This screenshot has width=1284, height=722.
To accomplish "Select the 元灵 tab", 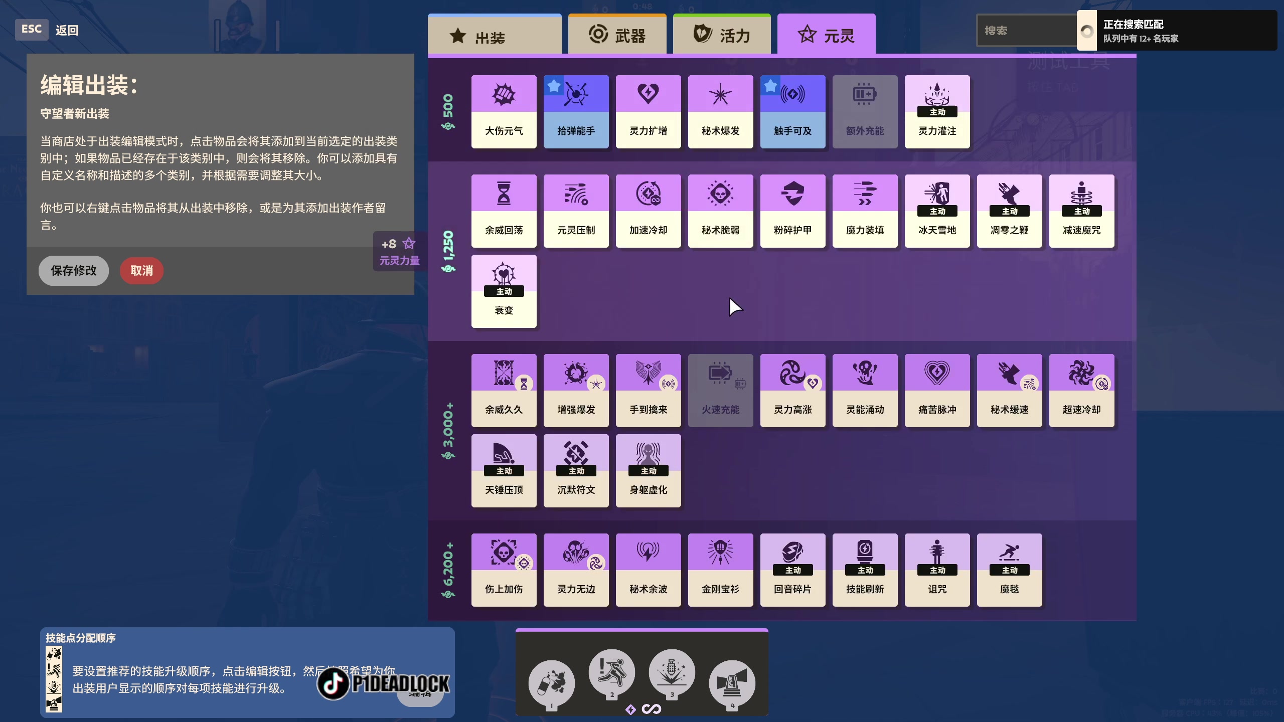I will [x=826, y=34].
